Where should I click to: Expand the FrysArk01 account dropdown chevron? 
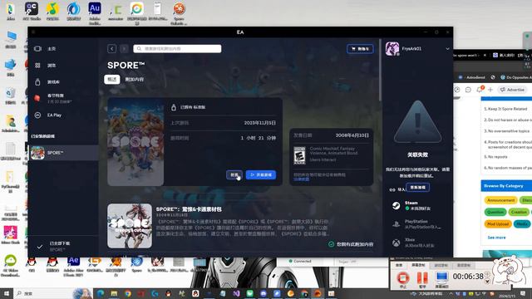coord(447,49)
